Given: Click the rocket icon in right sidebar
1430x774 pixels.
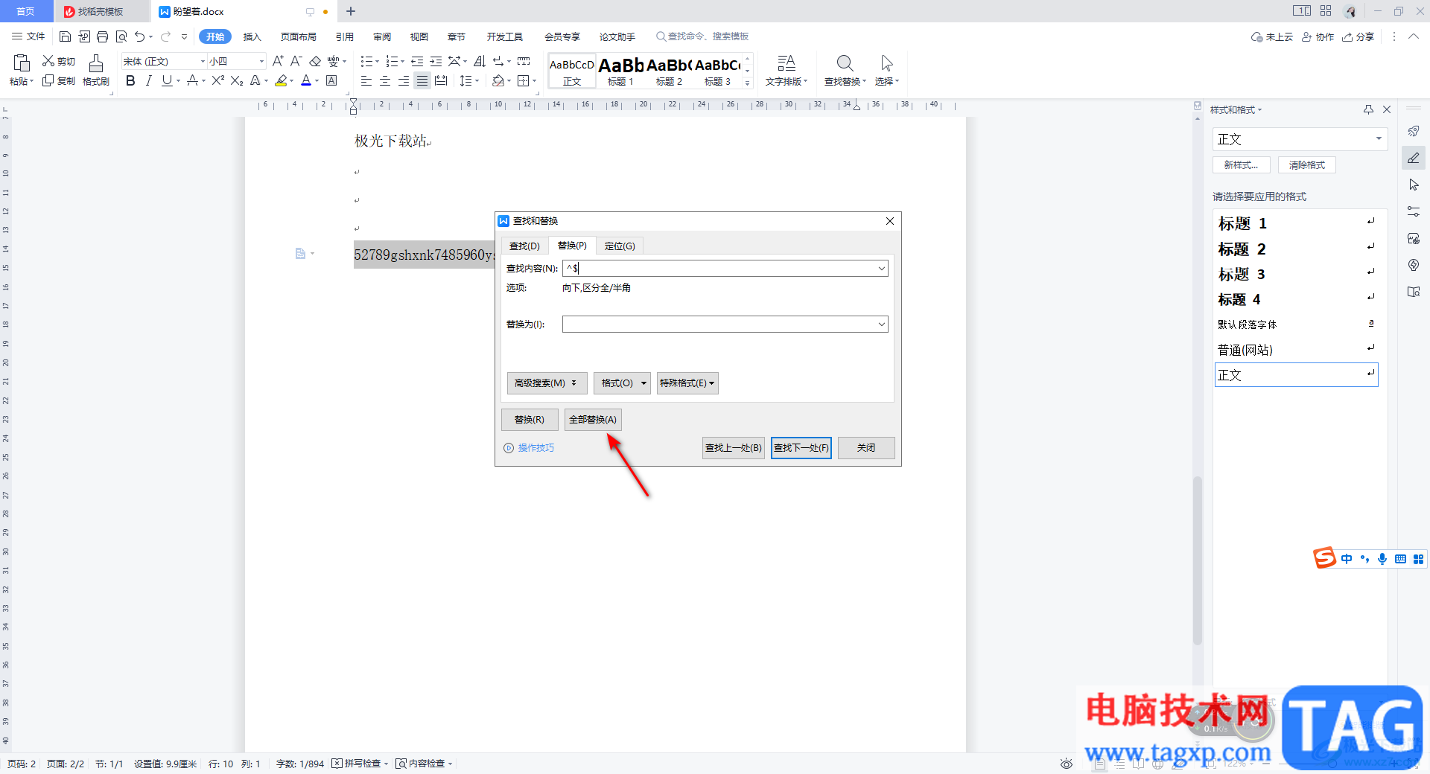Looking at the screenshot, I should click(x=1414, y=131).
